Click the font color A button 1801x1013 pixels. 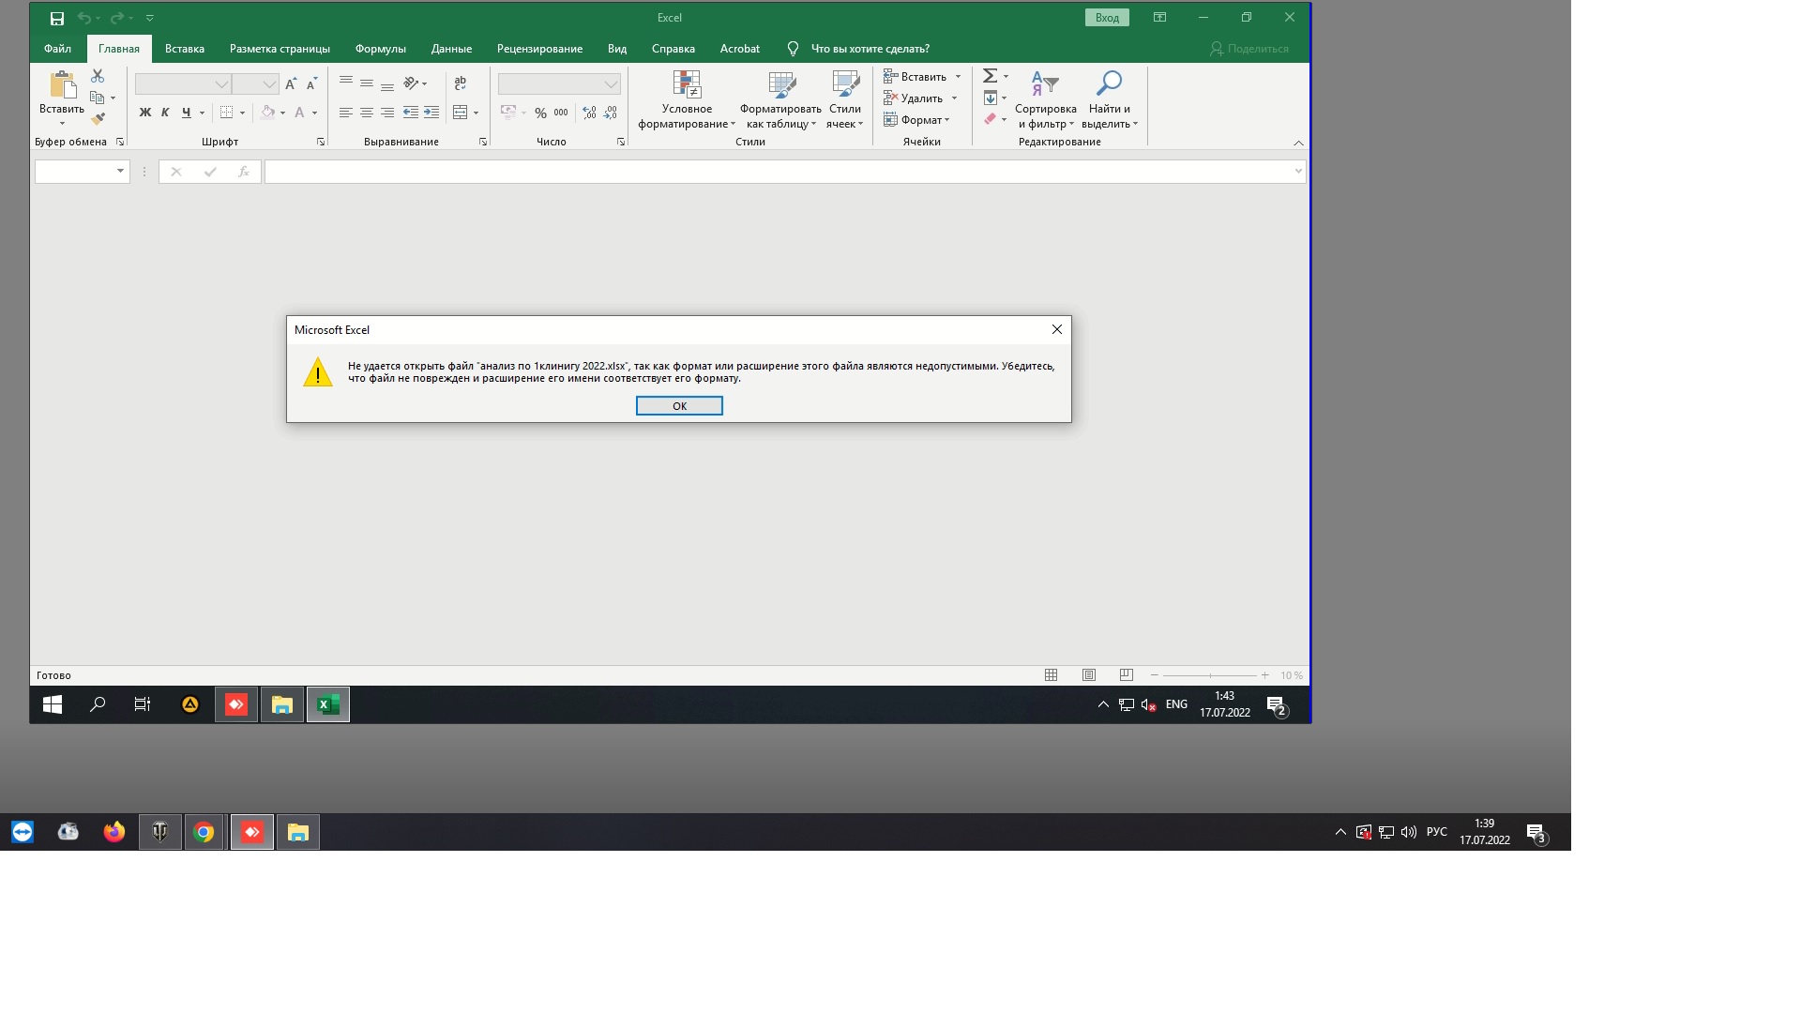coord(300,113)
